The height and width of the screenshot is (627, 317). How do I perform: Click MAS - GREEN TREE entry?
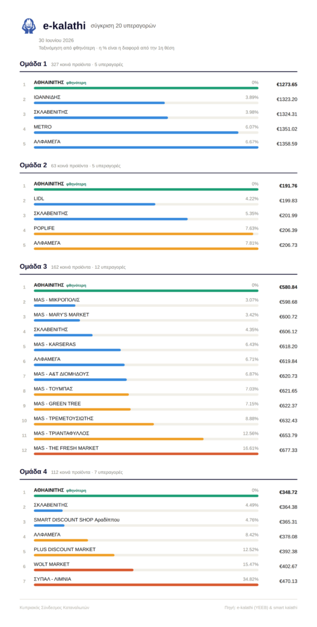pyautogui.click(x=159, y=405)
